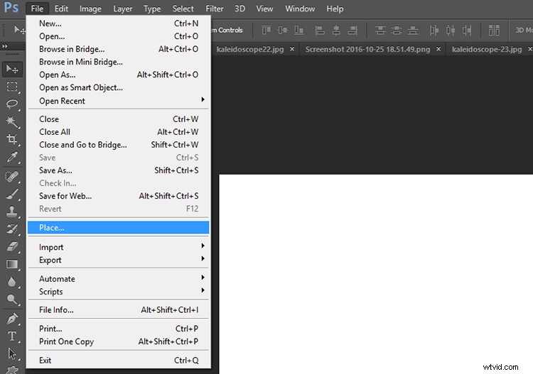
Task: Activate the Magic Wand tool
Action: point(12,122)
